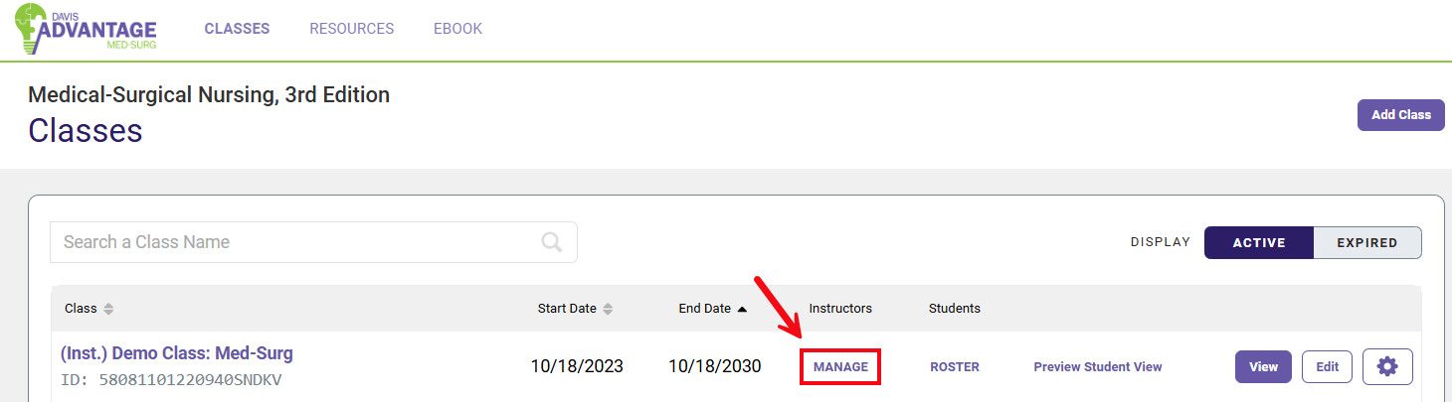Open the Ebook tab

click(x=457, y=29)
